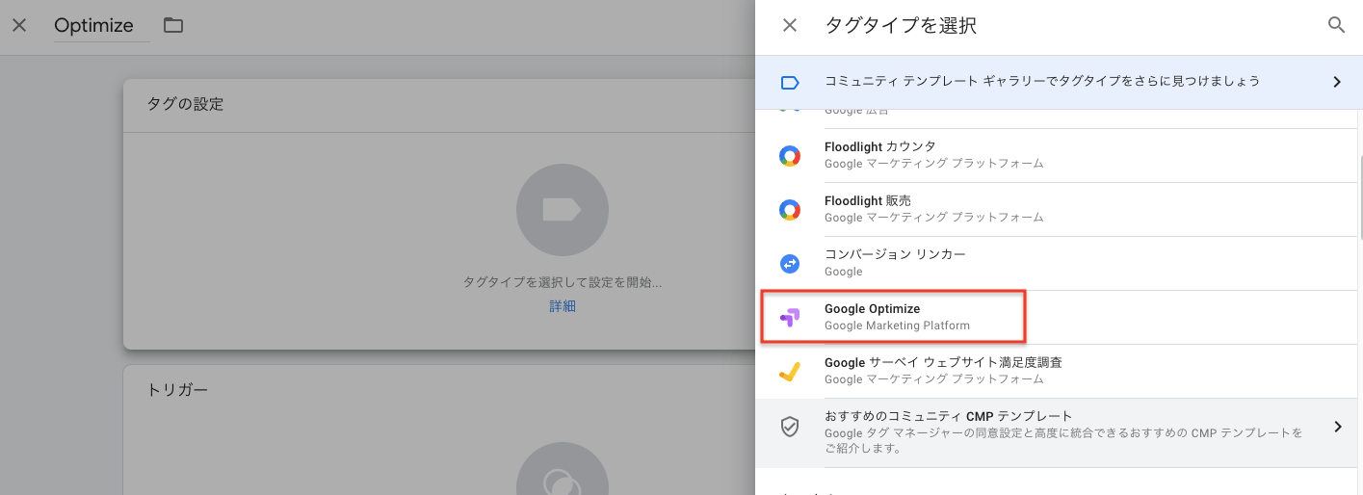Edit the tag name field Optimize
Image resolution: width=1363 pixels, height=495 pixels.
click(x=101, y=26)
